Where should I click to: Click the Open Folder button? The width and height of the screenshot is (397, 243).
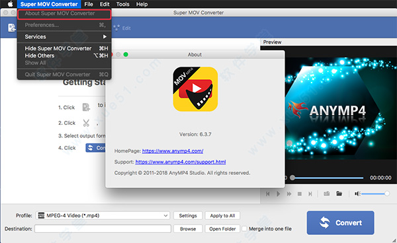[x=222, y=229]
